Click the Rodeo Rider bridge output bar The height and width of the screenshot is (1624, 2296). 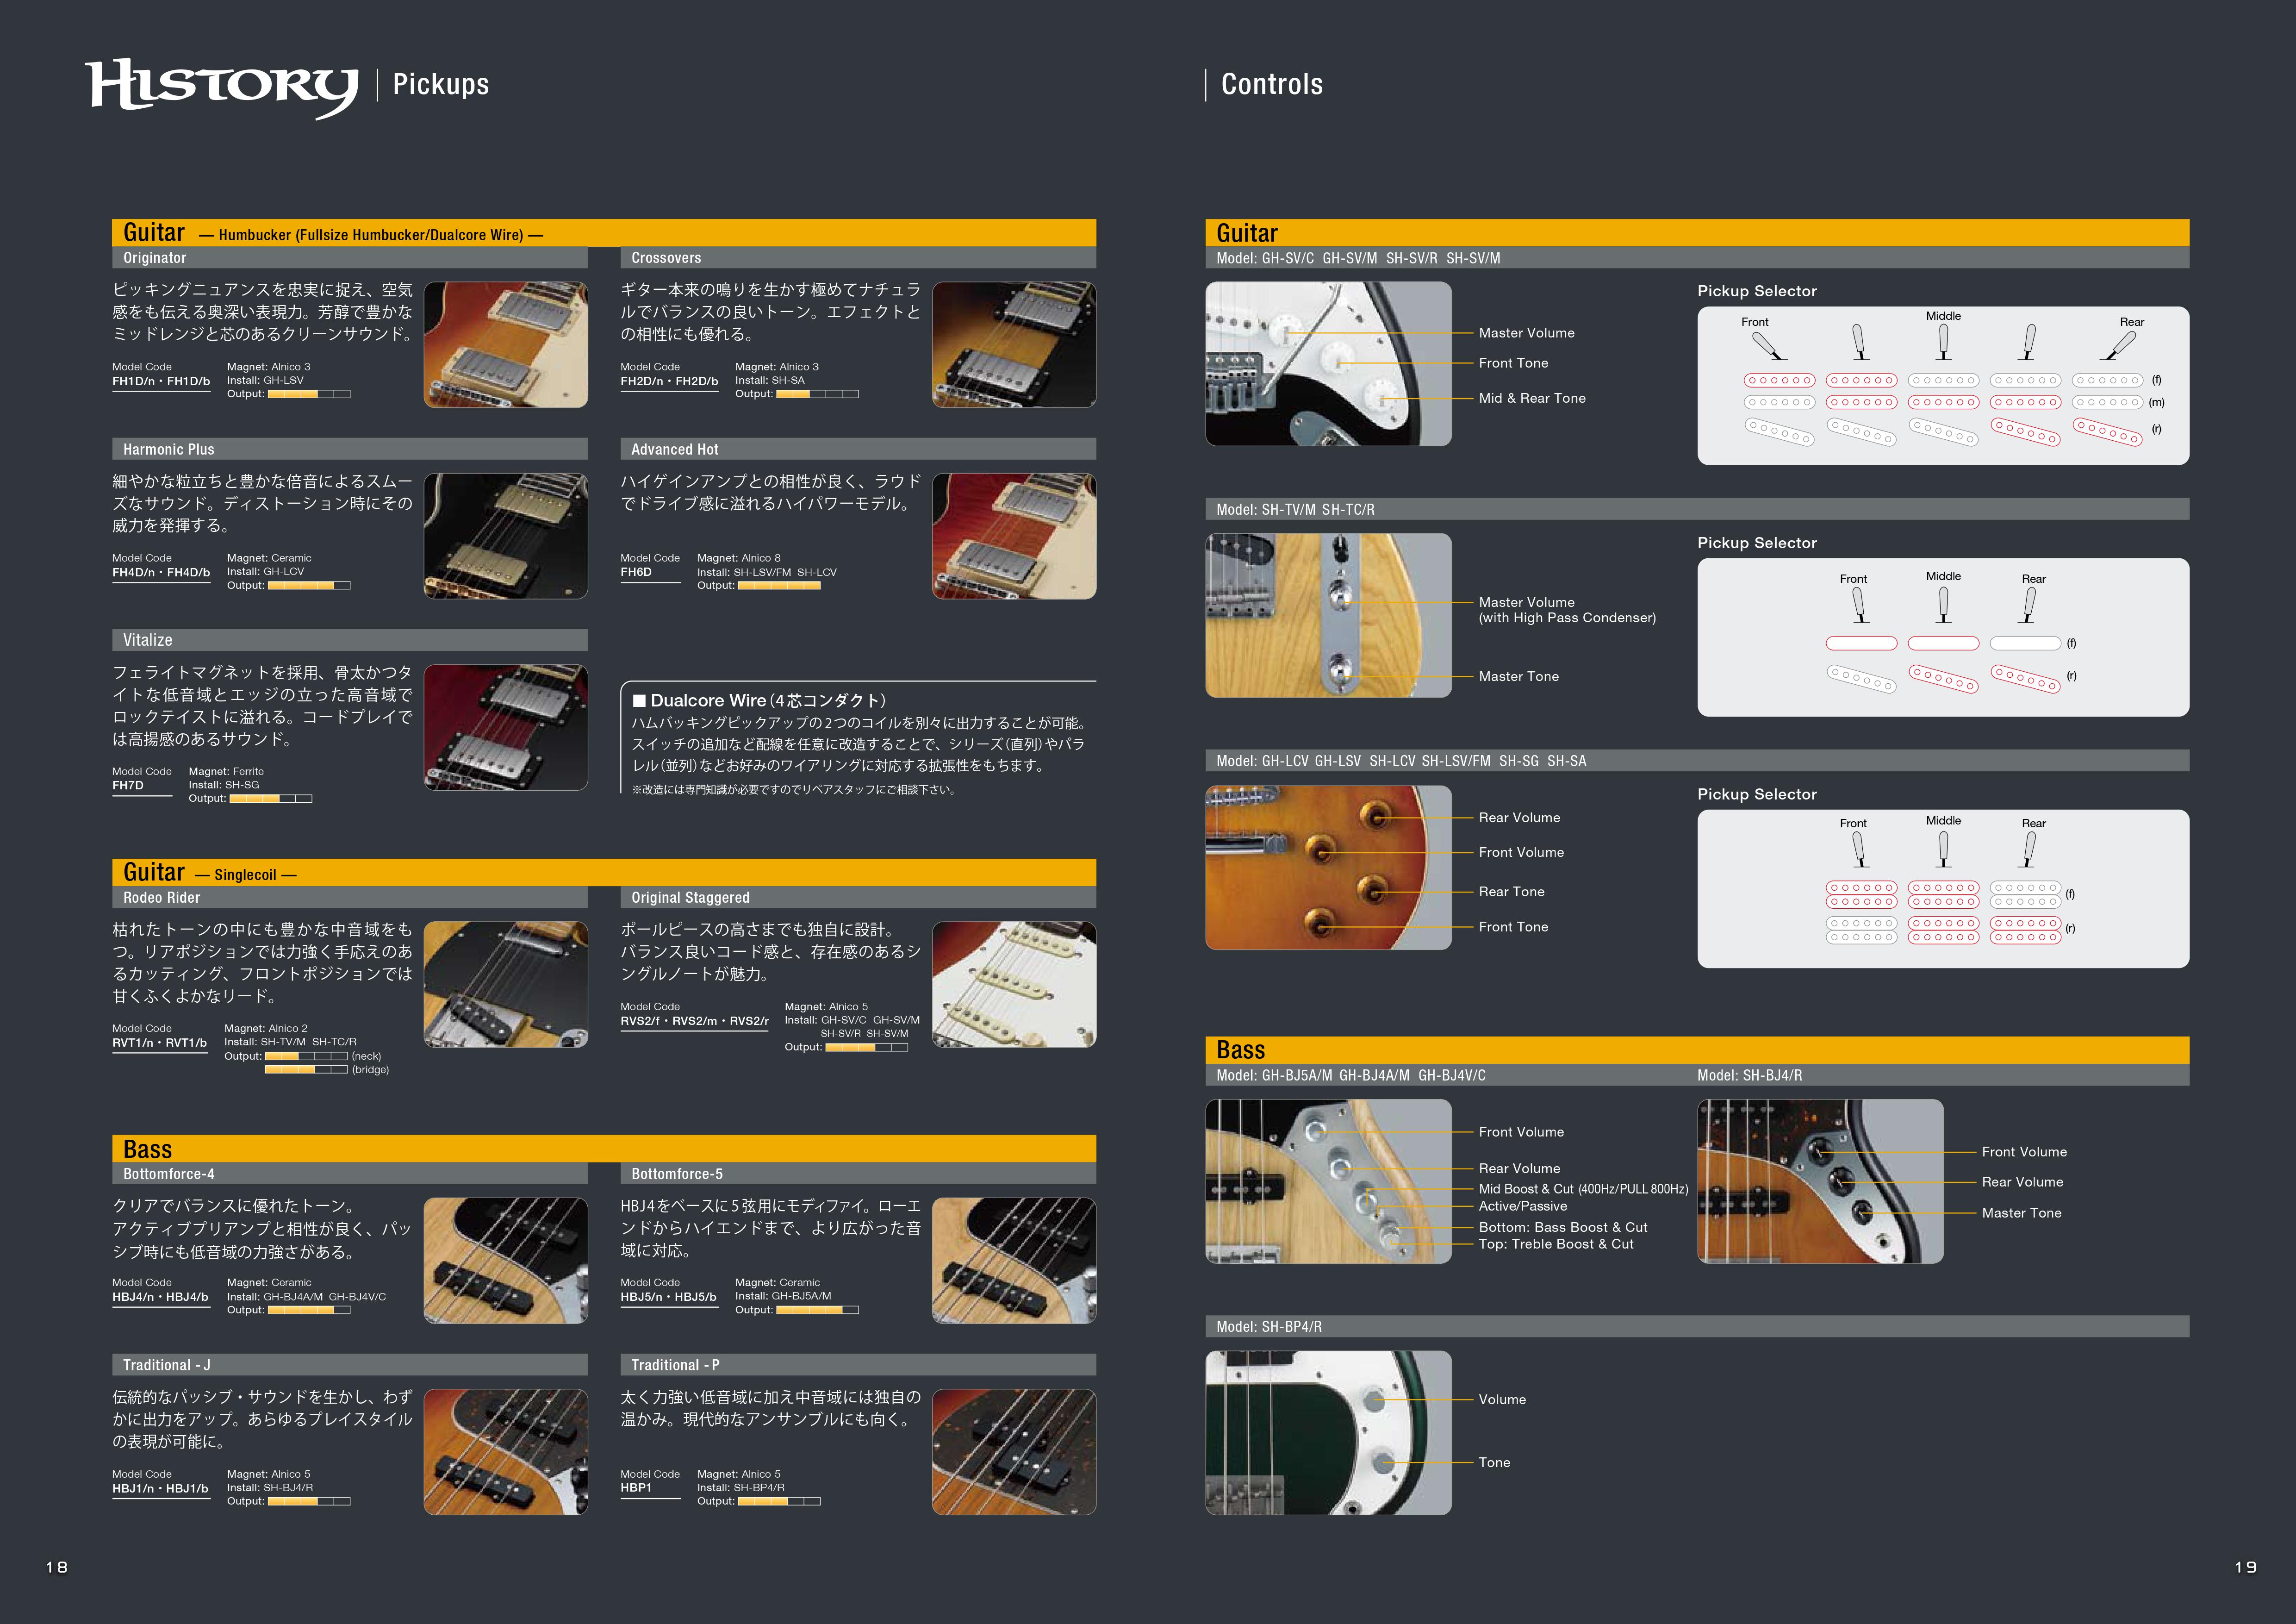click(306, 1070)
